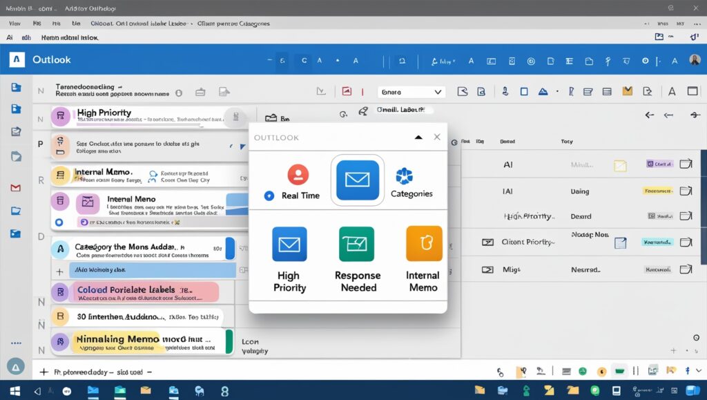This screenshot has width=707, height=400.
Task: Open the yellow folder in taskbar tray area
Action: (572, 390)
